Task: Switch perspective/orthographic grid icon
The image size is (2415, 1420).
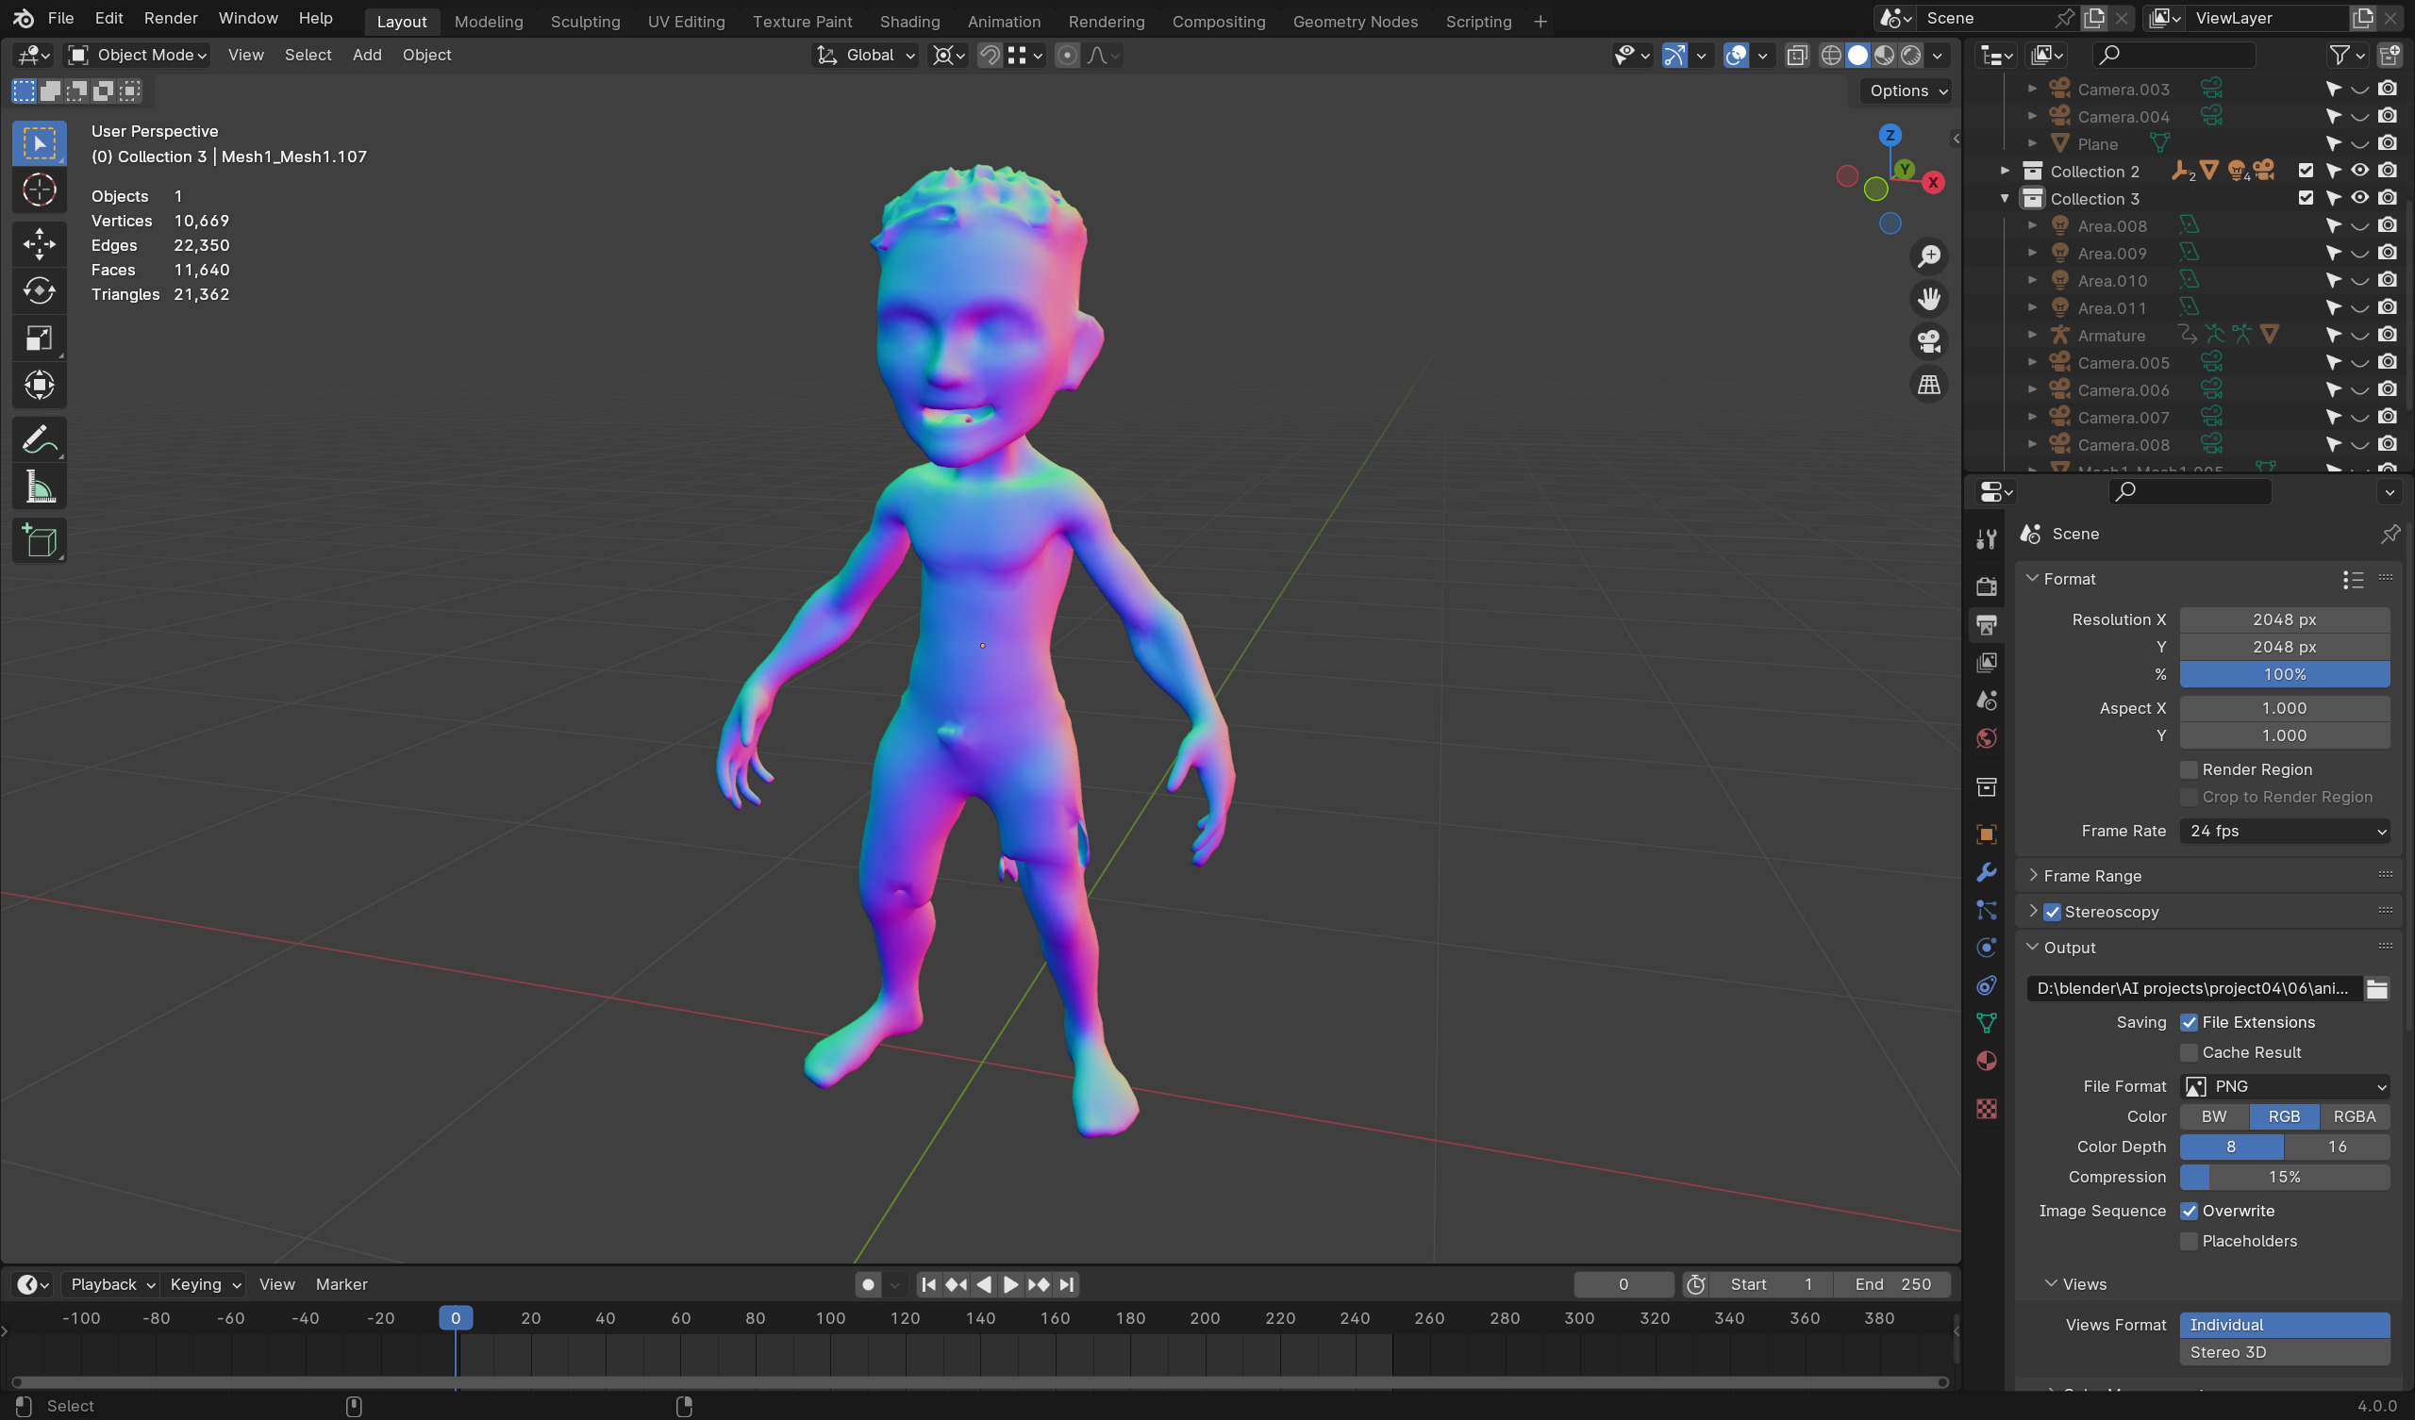Action: 1928,386
